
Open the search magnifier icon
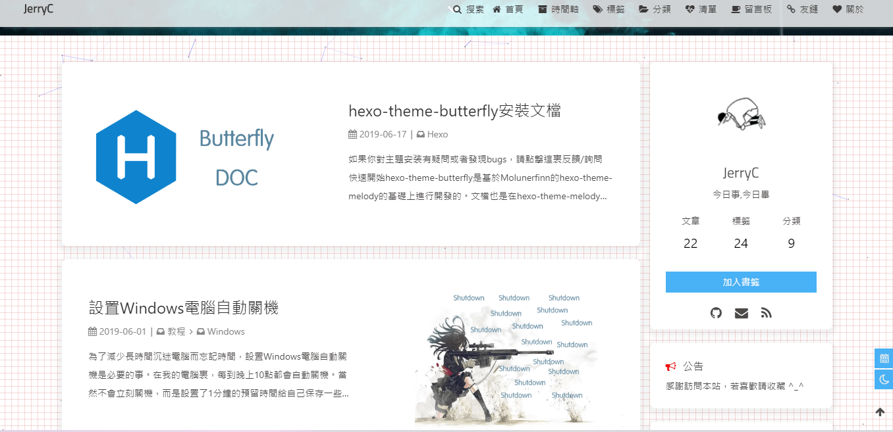pyautogui.click(x=457, y=9)
